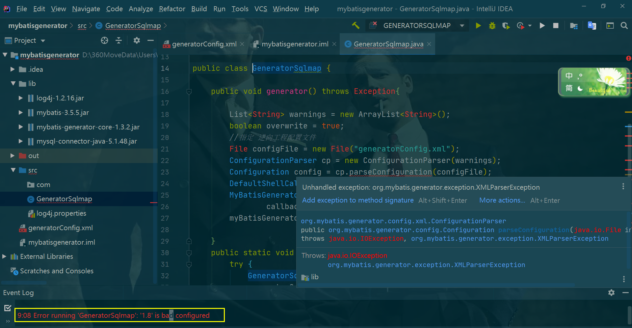Click More actions... link
Image resolution: width=632 pixels, height=328 pixels.
pos(502,200)
